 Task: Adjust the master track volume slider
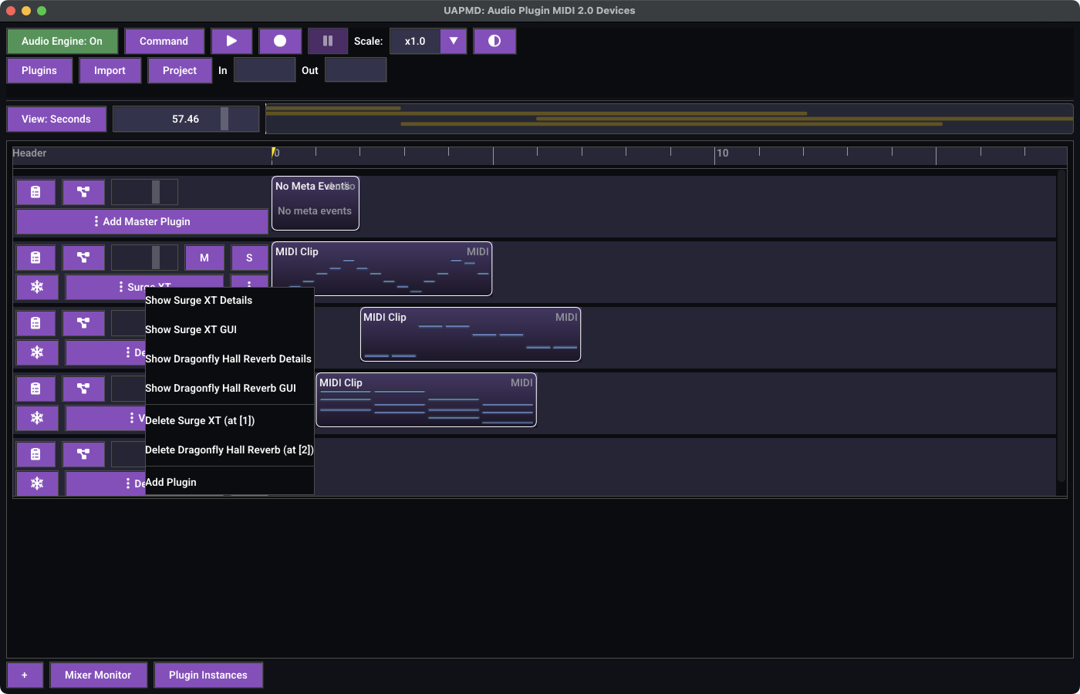tap(144, 192)
